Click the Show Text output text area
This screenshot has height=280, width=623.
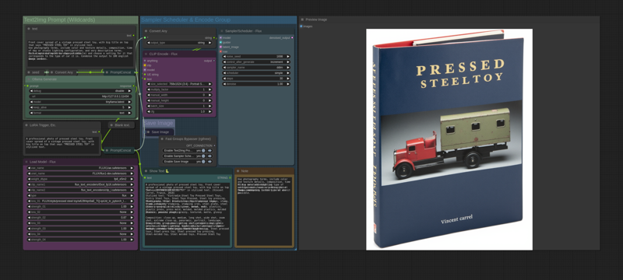pos(187,213)
